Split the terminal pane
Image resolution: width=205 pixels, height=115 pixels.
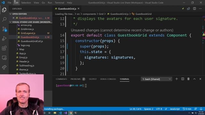click(x=183, y=79)
